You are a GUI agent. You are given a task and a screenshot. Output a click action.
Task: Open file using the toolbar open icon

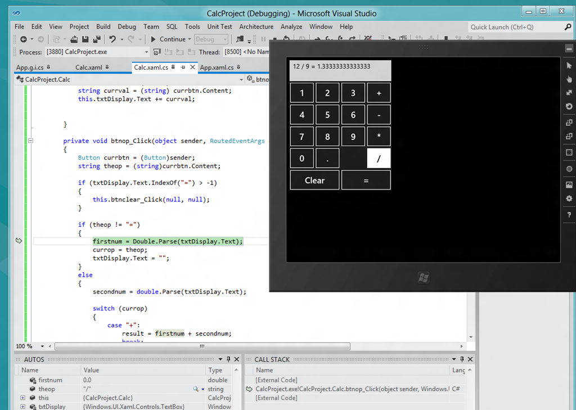pyautogui.click(x=74, y=39)
